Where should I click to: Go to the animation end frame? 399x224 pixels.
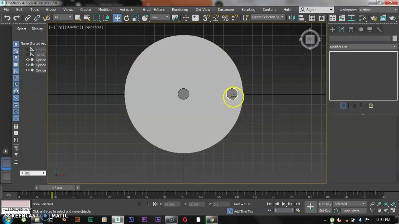298,204
